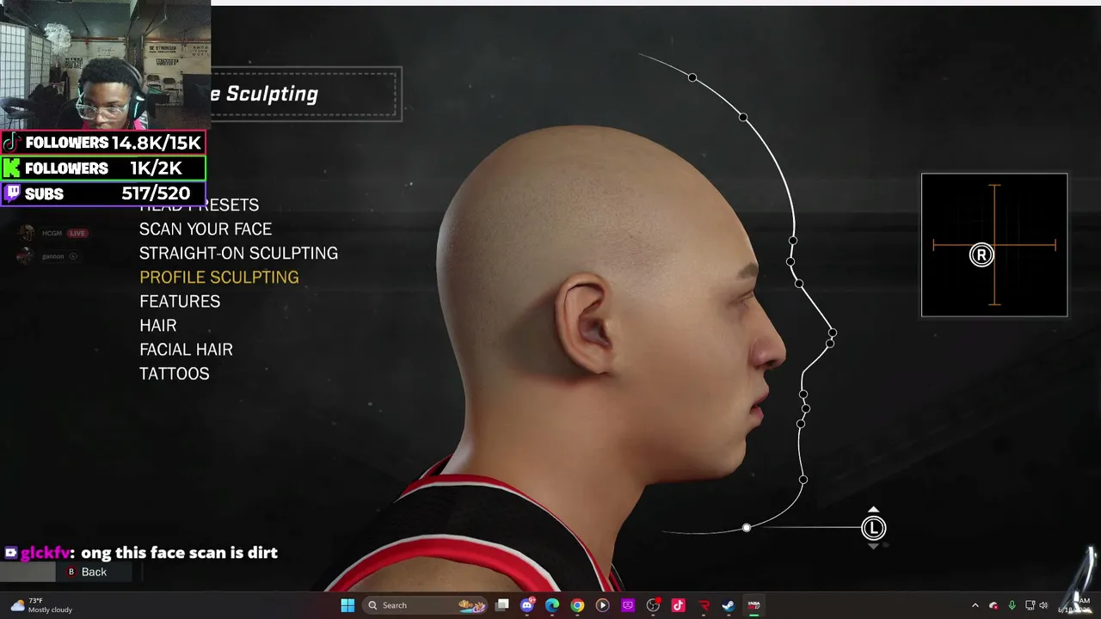Open the volume speaker tray icon

(1043, 605)
